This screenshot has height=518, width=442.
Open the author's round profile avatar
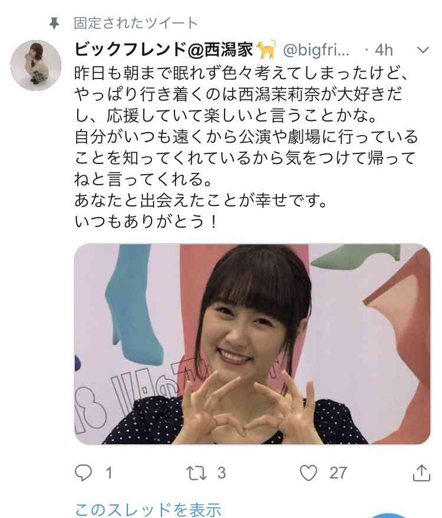36,65
